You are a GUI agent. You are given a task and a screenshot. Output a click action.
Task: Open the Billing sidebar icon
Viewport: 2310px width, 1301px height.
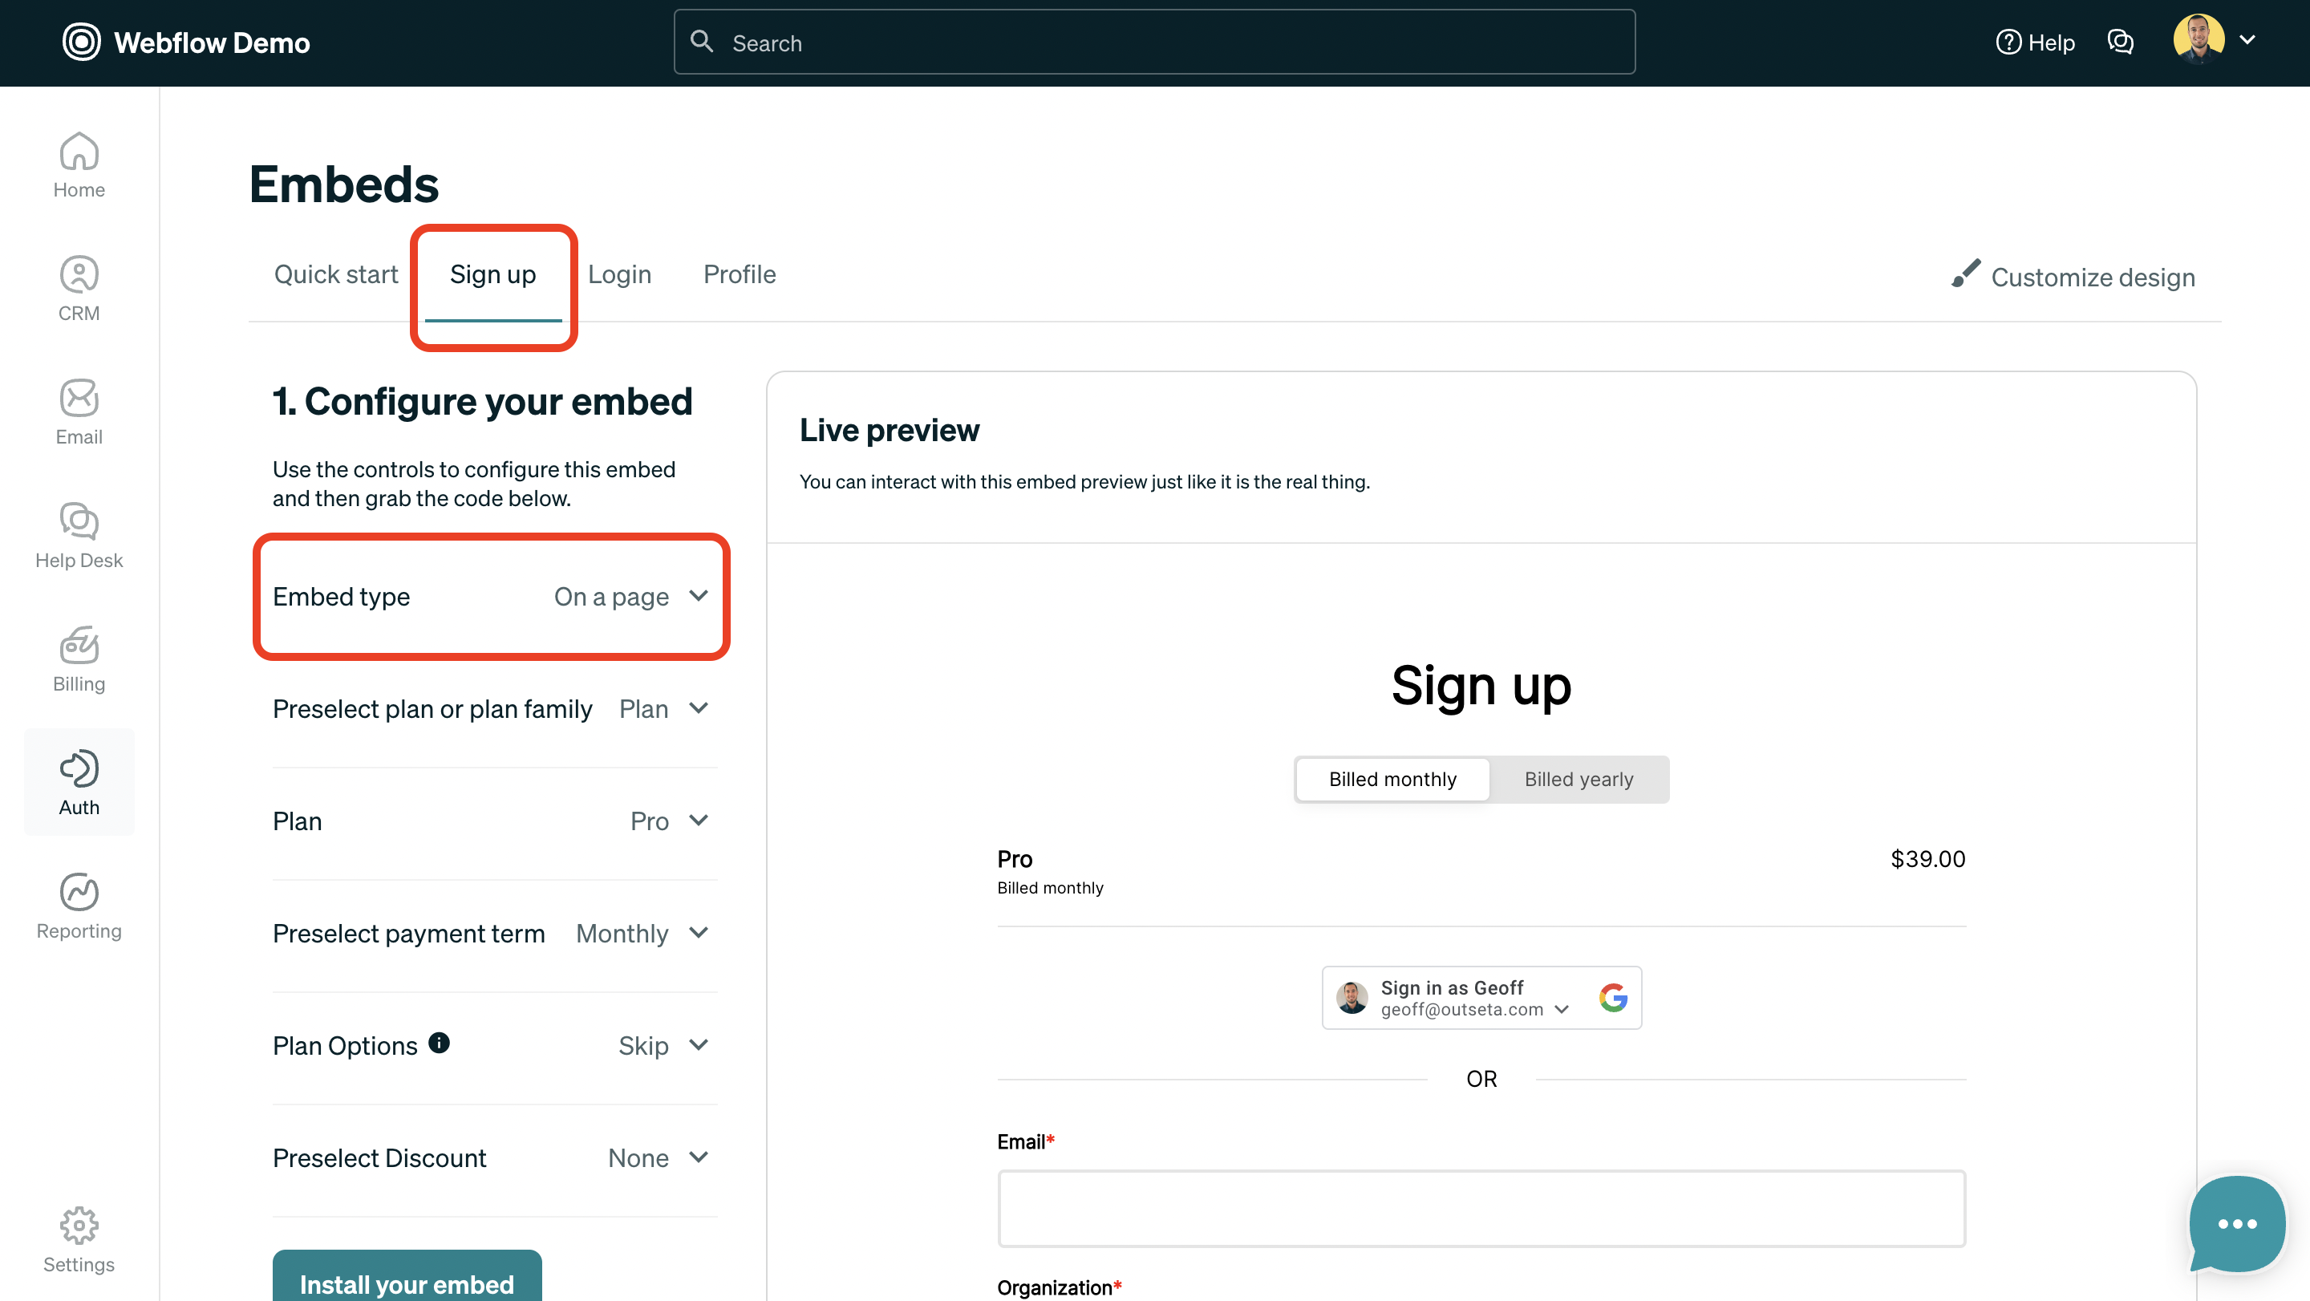tap(79, 659)
